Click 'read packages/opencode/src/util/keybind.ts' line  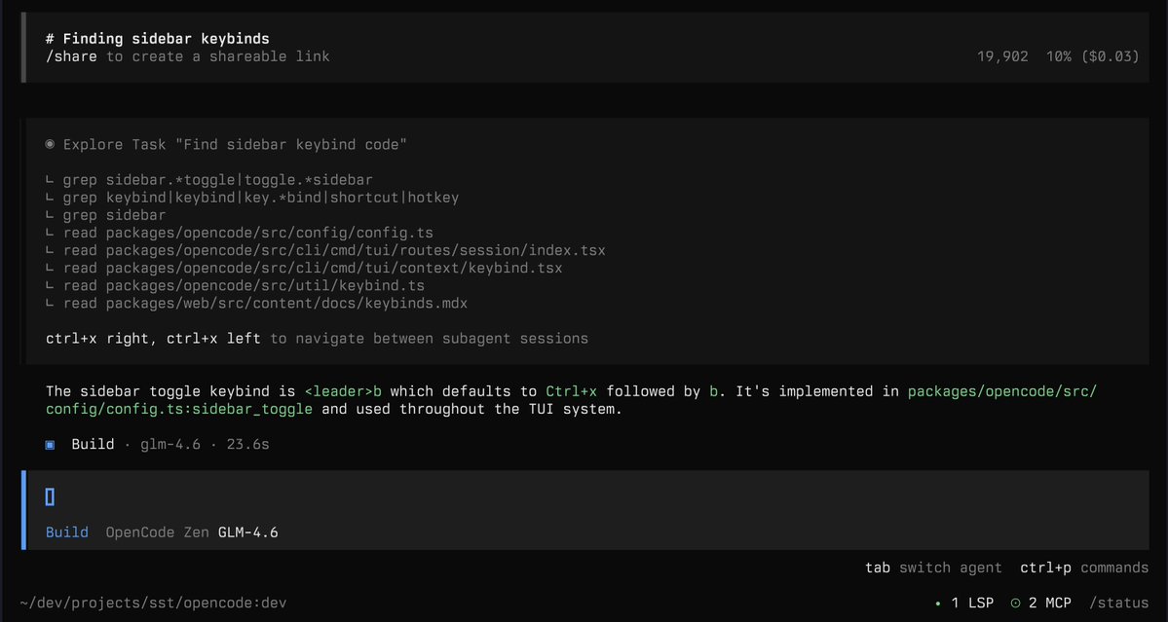click(235, 286)
